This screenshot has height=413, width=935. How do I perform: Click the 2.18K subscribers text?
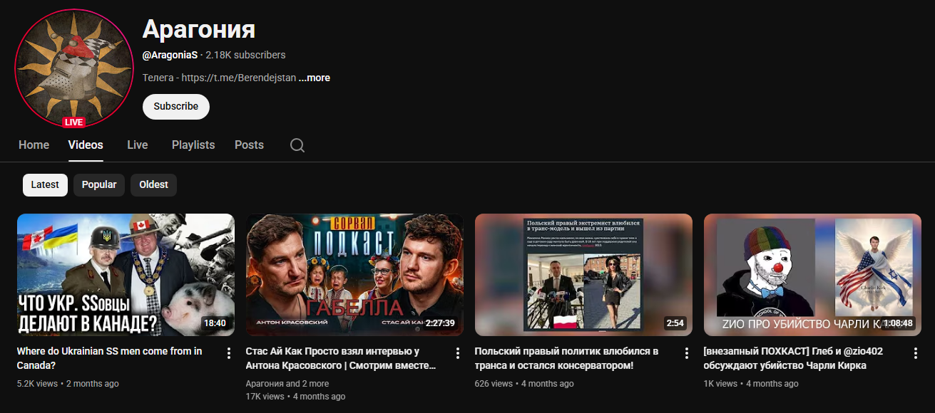click(245, 55)
